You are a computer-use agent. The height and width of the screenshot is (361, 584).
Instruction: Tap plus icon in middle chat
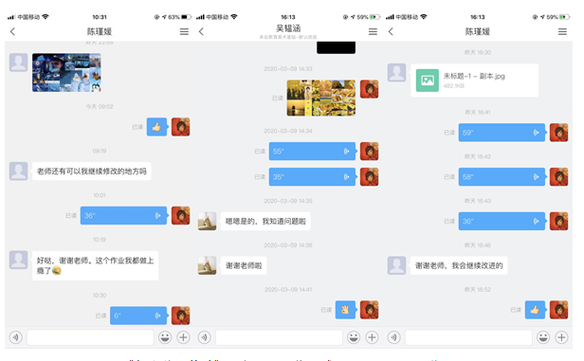click(x=372, y=337)
